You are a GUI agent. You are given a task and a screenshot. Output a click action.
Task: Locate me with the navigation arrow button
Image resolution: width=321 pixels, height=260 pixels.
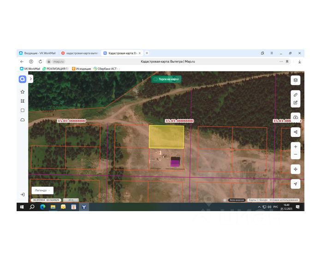[x=296, y=184]
